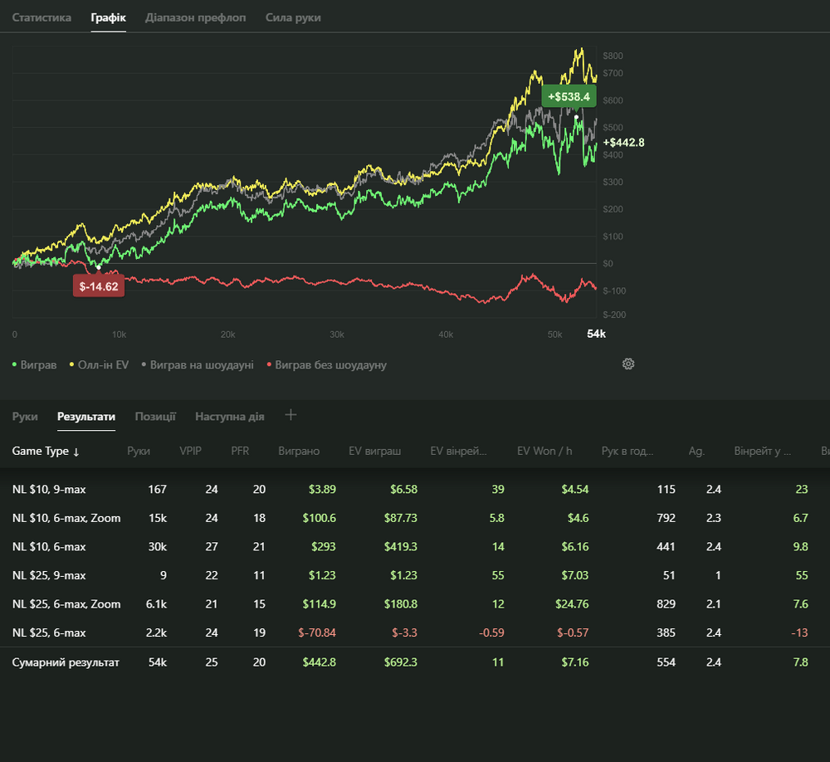Image resolution: width=830 pixels, height=762 pixels.
Task: Select the NL $25, 6-max row
Action: [49, 633]
